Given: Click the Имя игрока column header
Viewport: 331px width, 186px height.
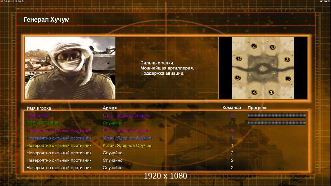Looking at the screenshot, I should pyautogui.click(x=39, y=108).
